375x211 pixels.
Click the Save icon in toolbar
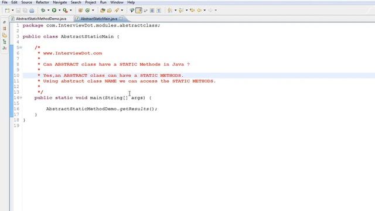(x=18, y=11)
